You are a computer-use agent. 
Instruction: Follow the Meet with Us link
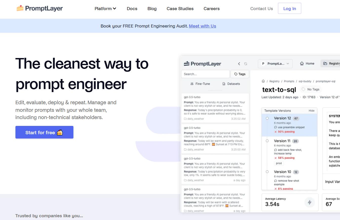tap(202, 26)
